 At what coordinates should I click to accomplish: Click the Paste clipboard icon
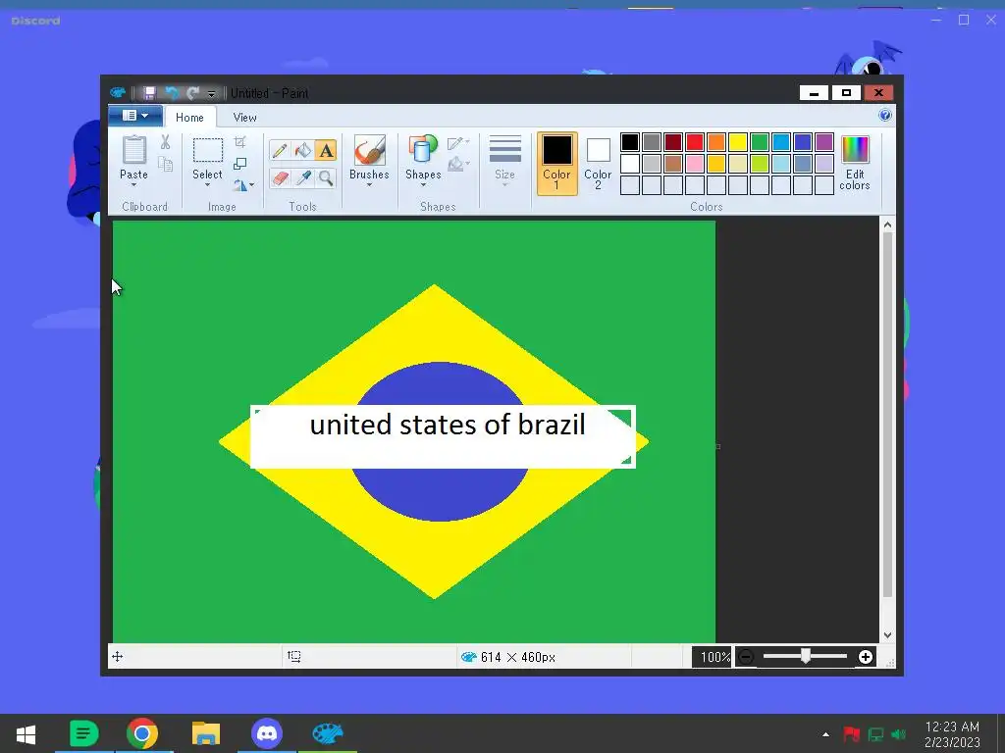pyautogui.click(x=133, y=150)
